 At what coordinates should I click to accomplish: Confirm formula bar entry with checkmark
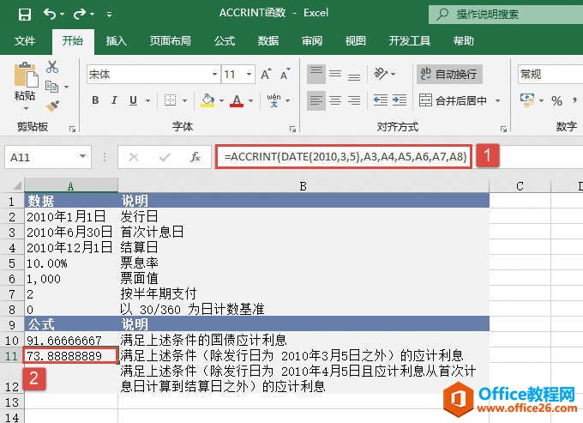[165, 157]
